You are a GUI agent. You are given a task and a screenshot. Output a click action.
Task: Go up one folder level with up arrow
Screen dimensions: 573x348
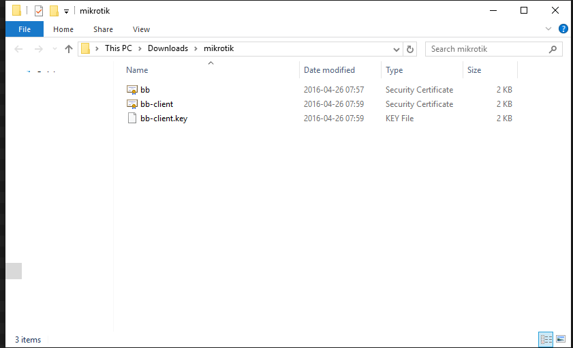(68, 49)
